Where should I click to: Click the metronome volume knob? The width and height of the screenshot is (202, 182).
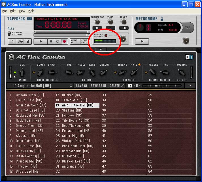point(186,41)
